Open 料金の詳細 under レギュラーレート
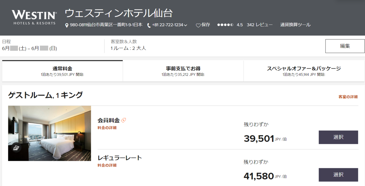The width and height of the screenshot is (365, 186). 107,165
